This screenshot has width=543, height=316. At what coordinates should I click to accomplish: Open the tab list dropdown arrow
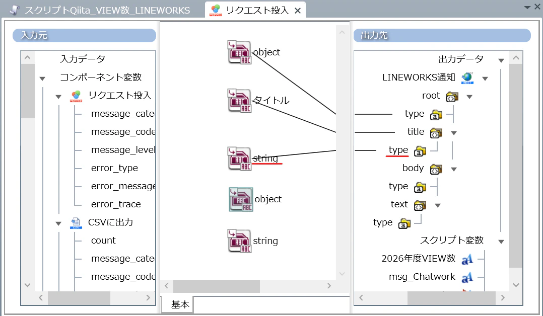click(527, 7)
